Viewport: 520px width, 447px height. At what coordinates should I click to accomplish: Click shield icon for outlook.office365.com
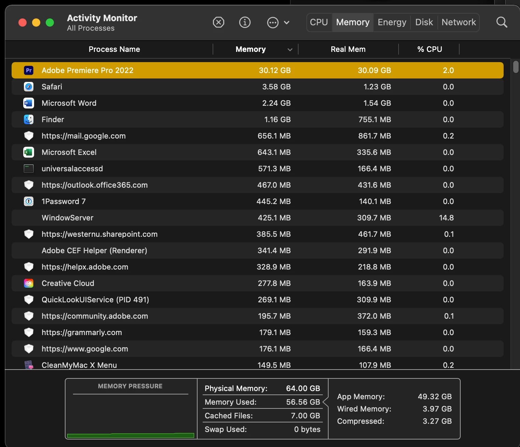(29, 185)
